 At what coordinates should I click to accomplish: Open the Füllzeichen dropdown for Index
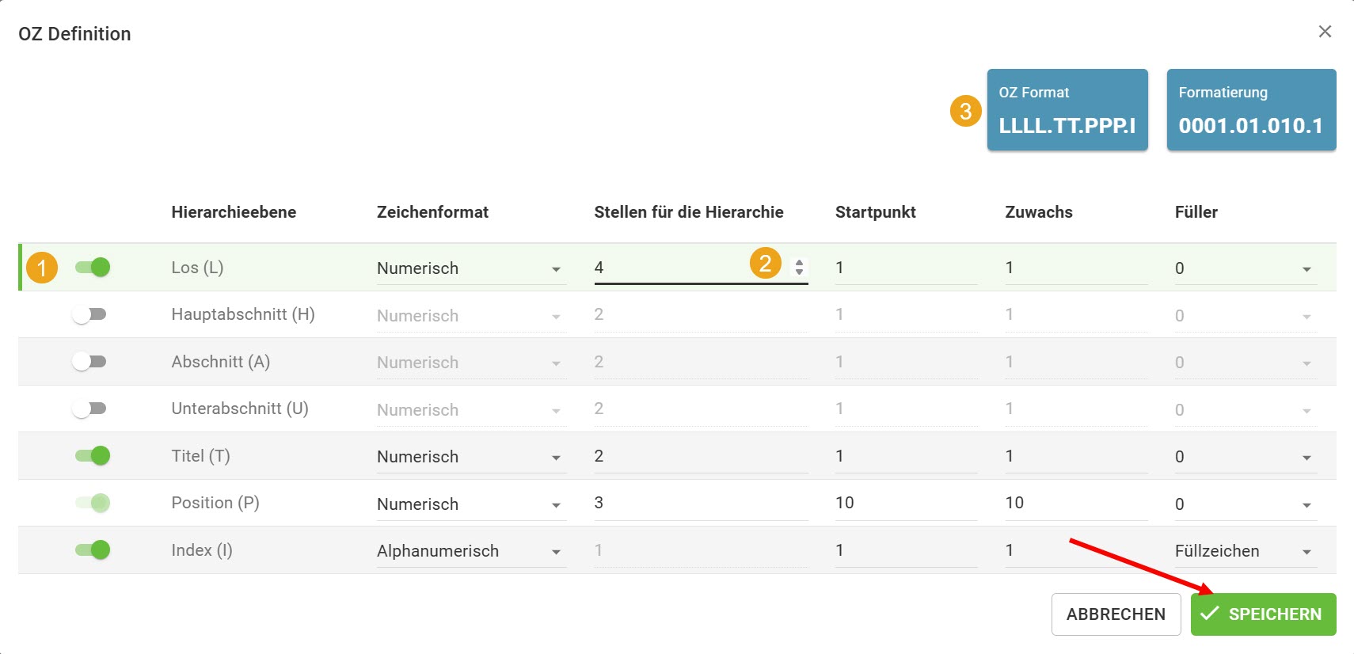point(1245,552)
